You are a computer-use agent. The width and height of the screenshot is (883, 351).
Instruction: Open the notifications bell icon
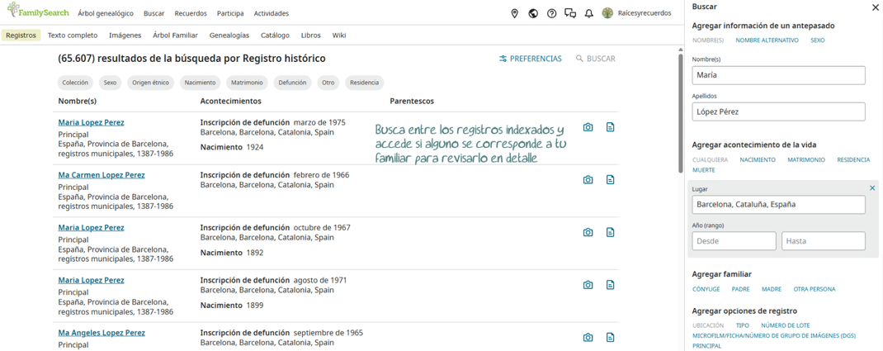tap(589, 13)
